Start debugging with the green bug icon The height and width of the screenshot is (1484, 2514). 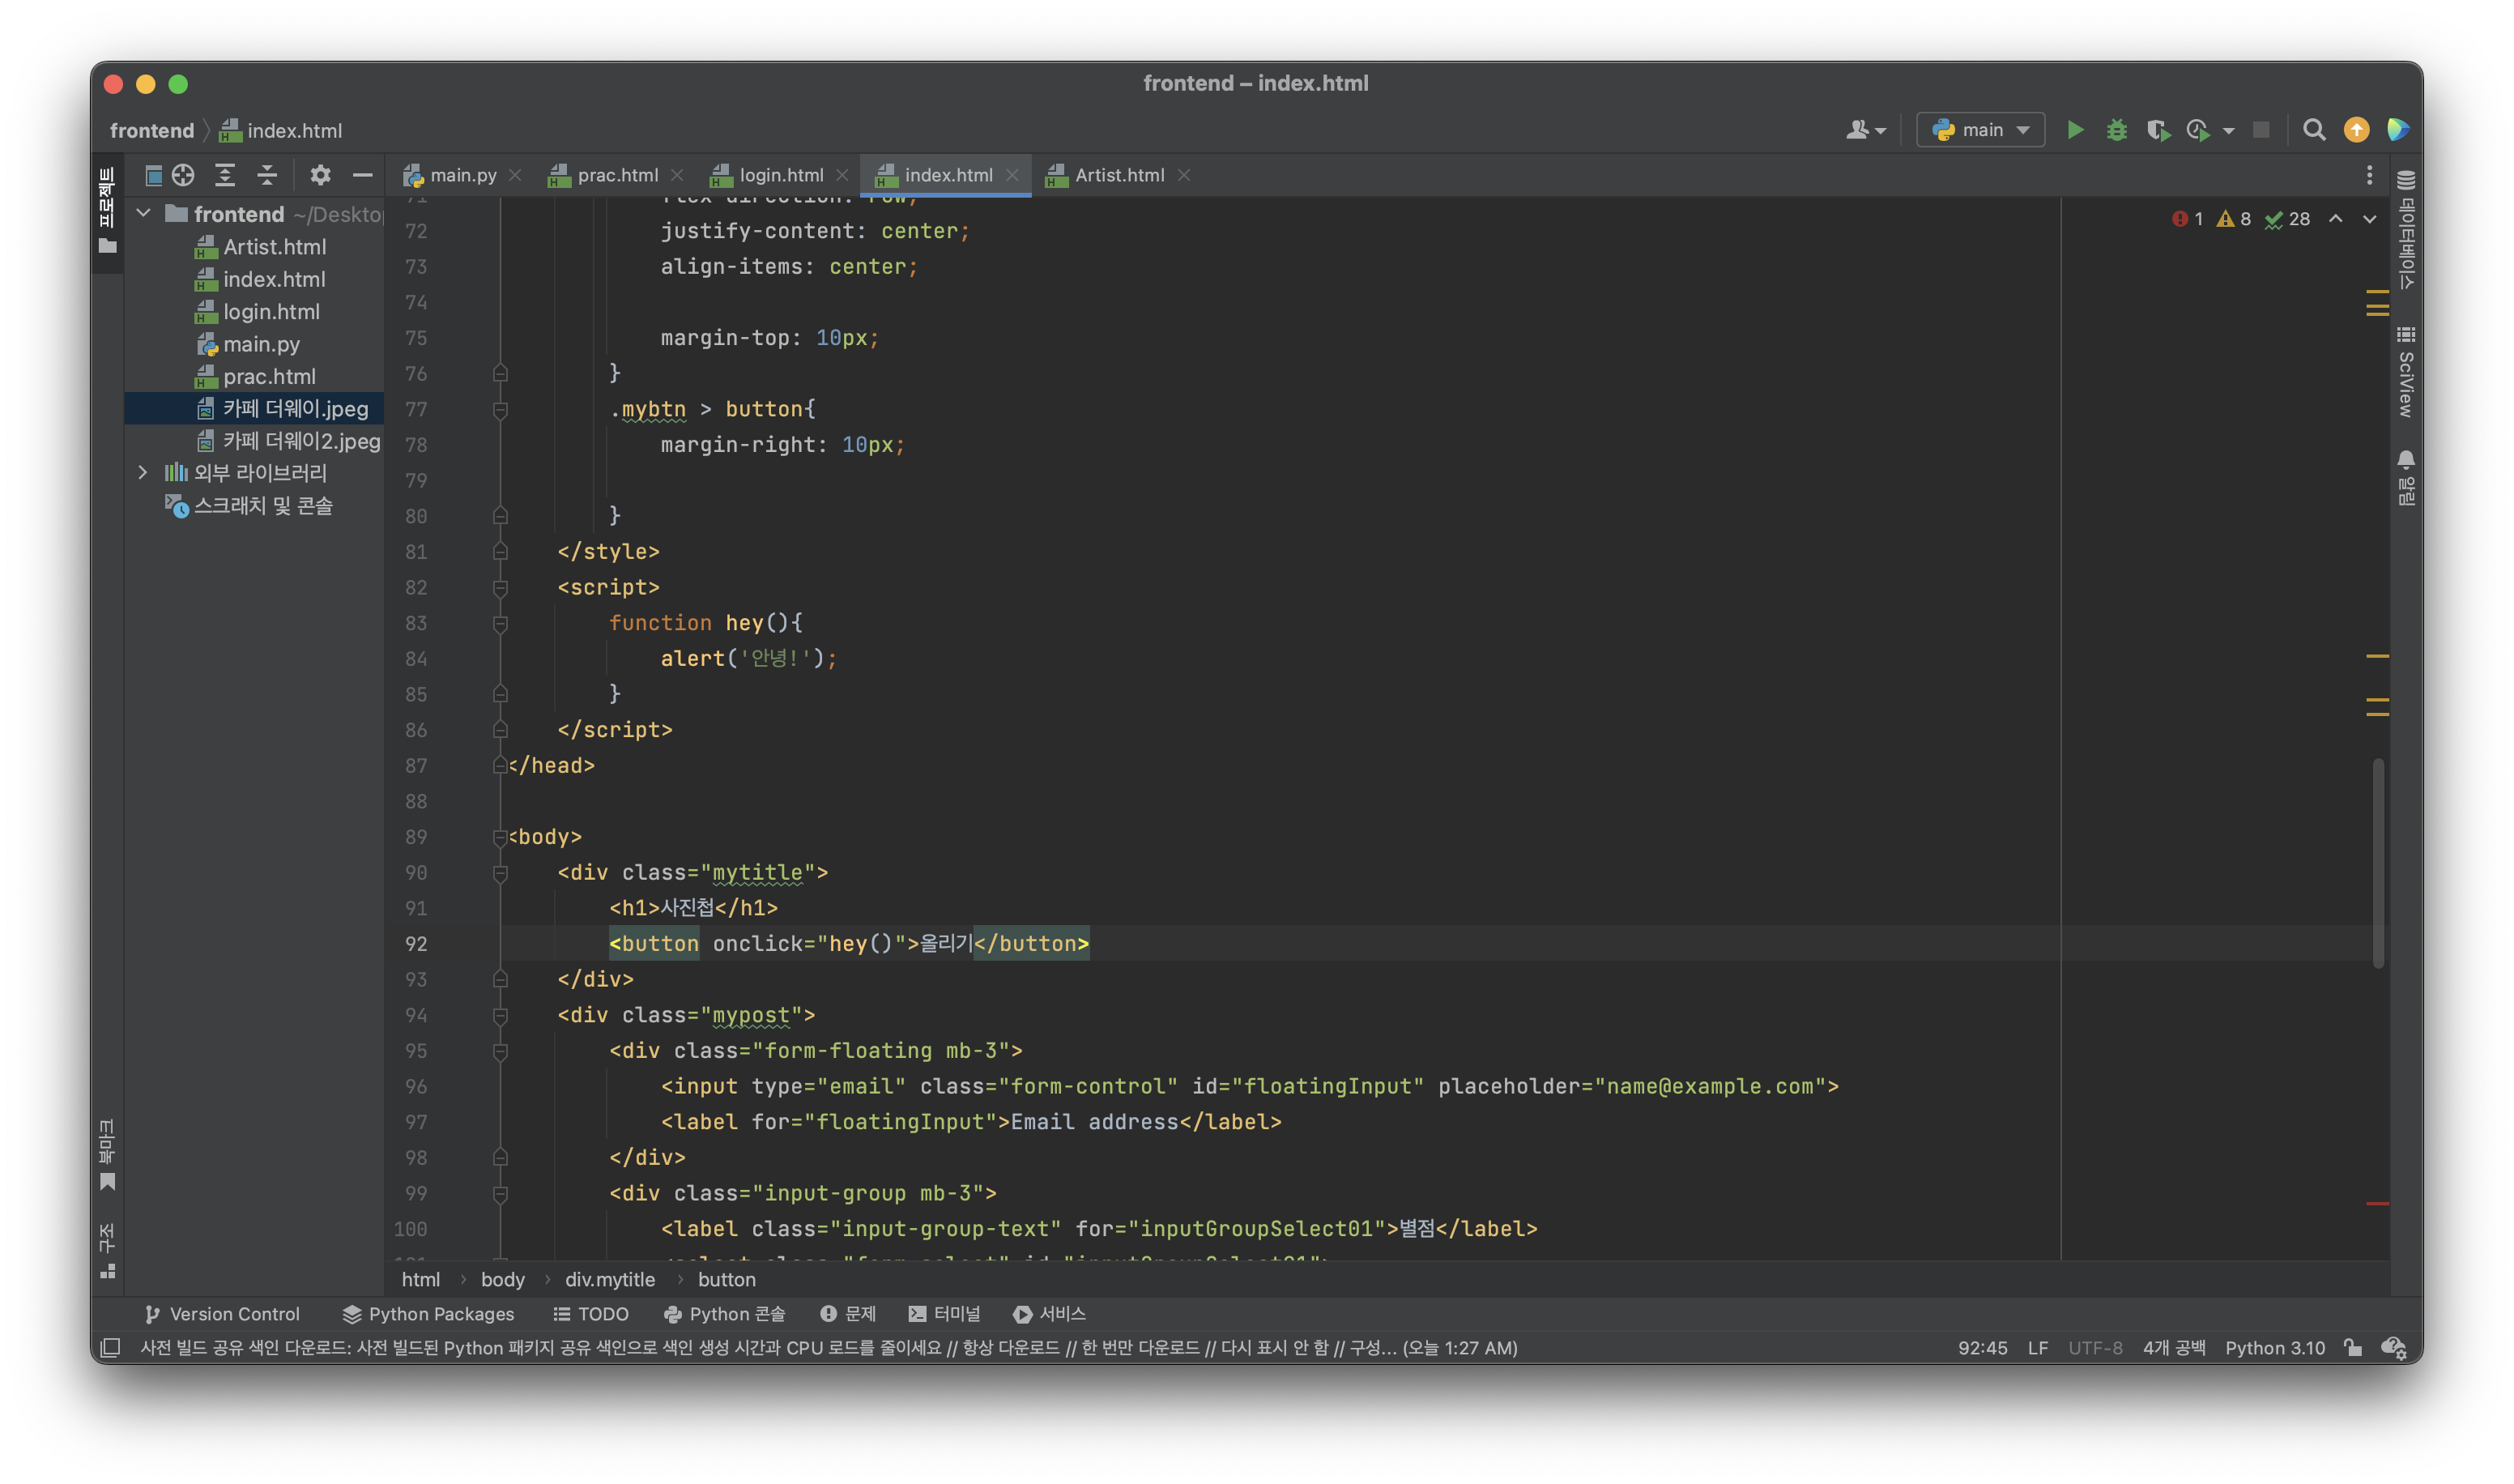click(2116, 130)
